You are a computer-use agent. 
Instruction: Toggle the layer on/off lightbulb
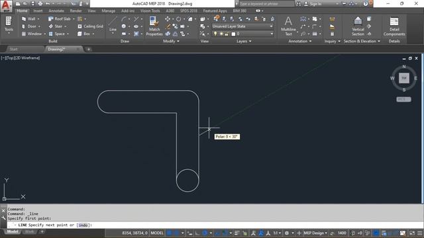coord(215,34)
